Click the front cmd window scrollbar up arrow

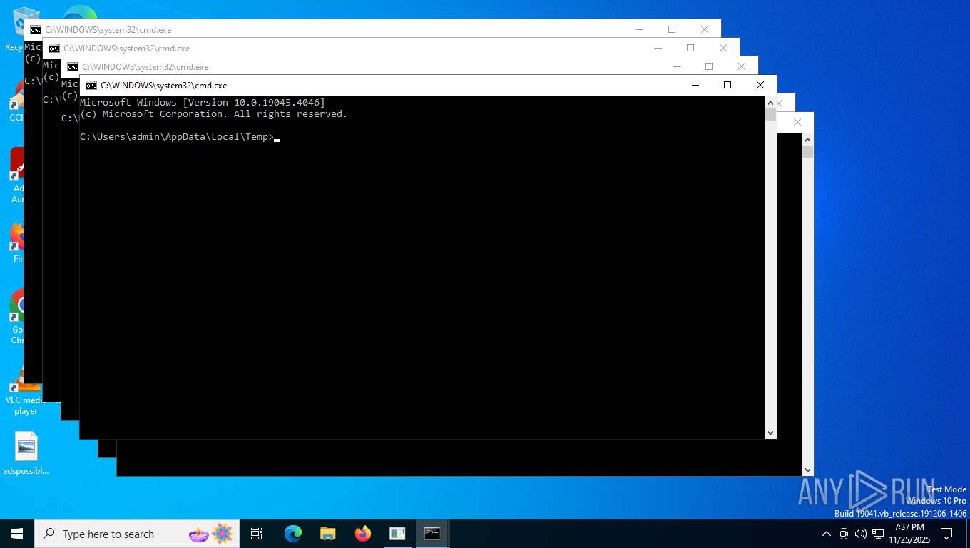[x=770, y=103]
